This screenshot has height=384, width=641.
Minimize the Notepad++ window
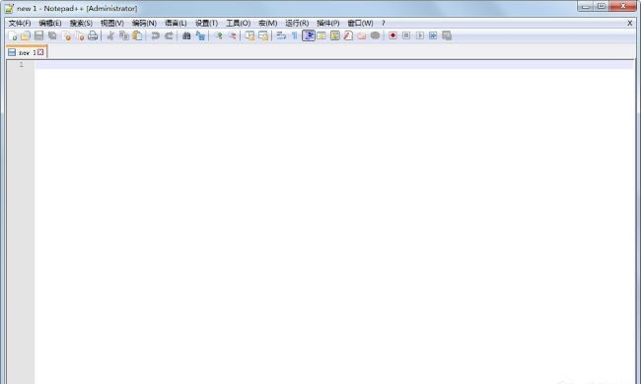[586, 6]
